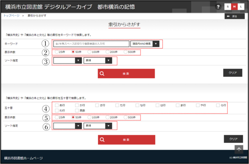Click the upper クリア button

click(x=233, y=73)
